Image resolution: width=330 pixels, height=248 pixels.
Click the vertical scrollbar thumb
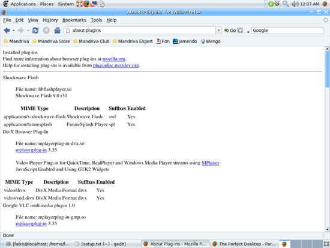(327, 70)
